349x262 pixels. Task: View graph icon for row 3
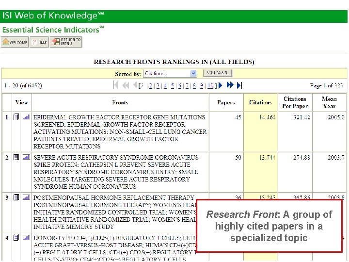coord(26,197)
